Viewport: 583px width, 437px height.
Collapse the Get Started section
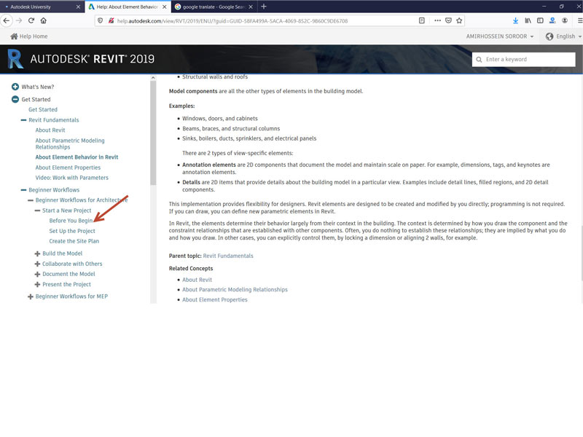(15, 99)
